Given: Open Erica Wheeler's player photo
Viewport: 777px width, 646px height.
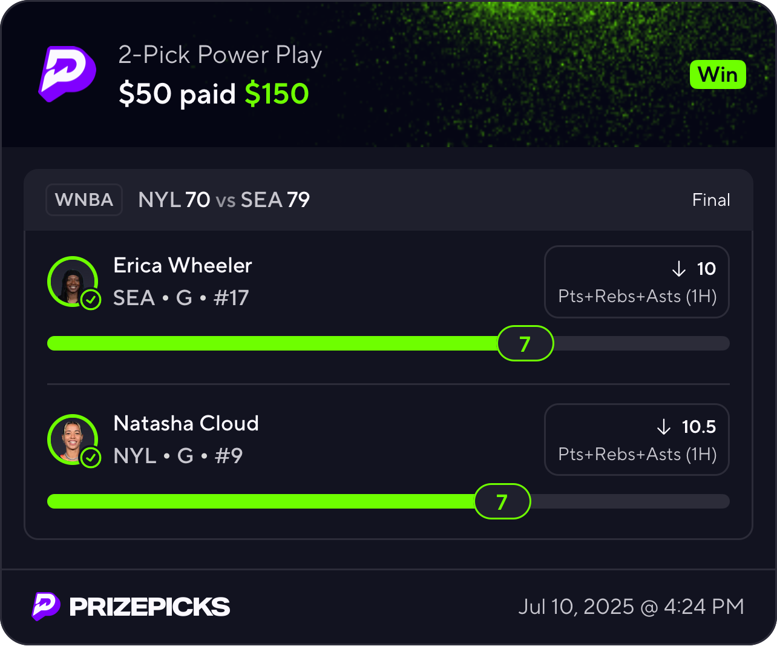Looking at the screenshot, I should (73, 282).
